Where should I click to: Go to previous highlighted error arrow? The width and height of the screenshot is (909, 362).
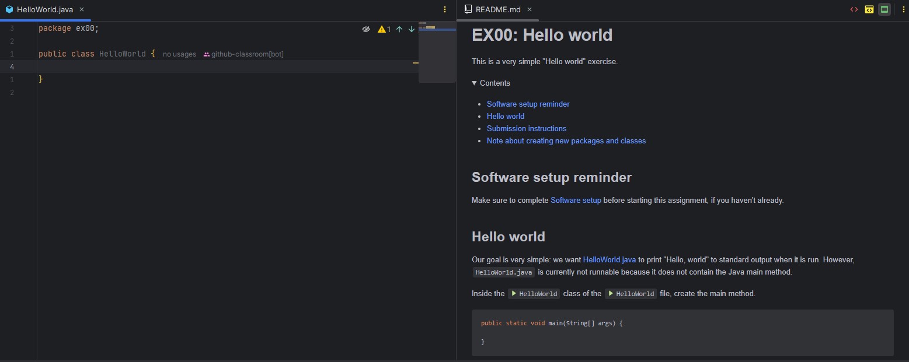(399, 29)
